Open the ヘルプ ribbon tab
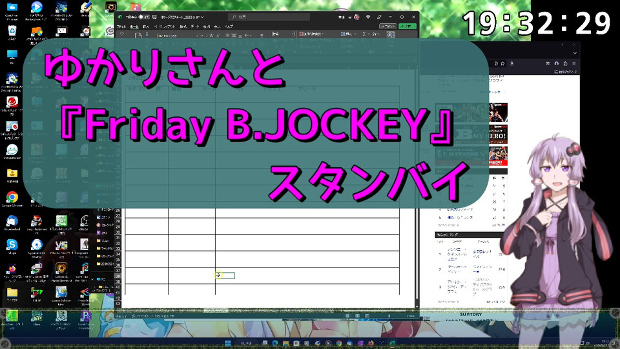The width and height of the screenshot is (620, 349). [x=229, y=26]
